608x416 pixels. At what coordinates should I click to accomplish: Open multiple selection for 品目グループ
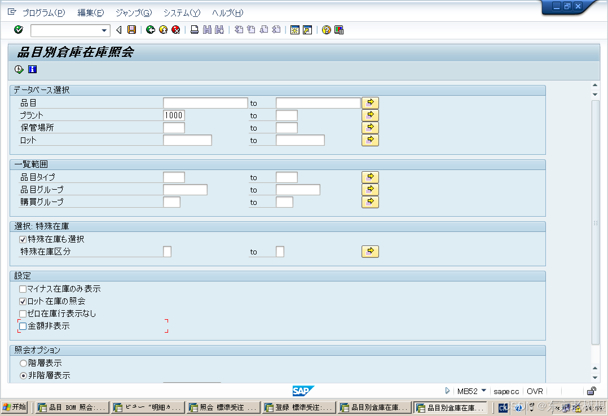(x=371, y=190)
